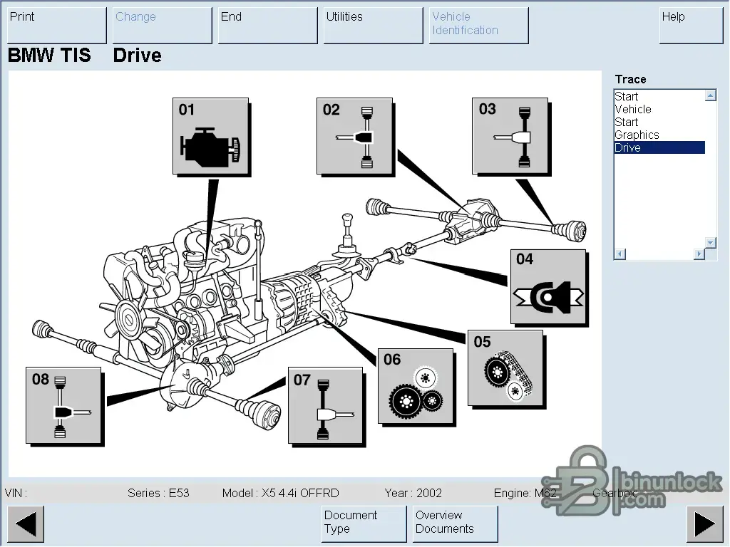Open the 04 propeller shaft icon
The width and height of the screenshot is (730, 547).
click(x=548, y=286)
